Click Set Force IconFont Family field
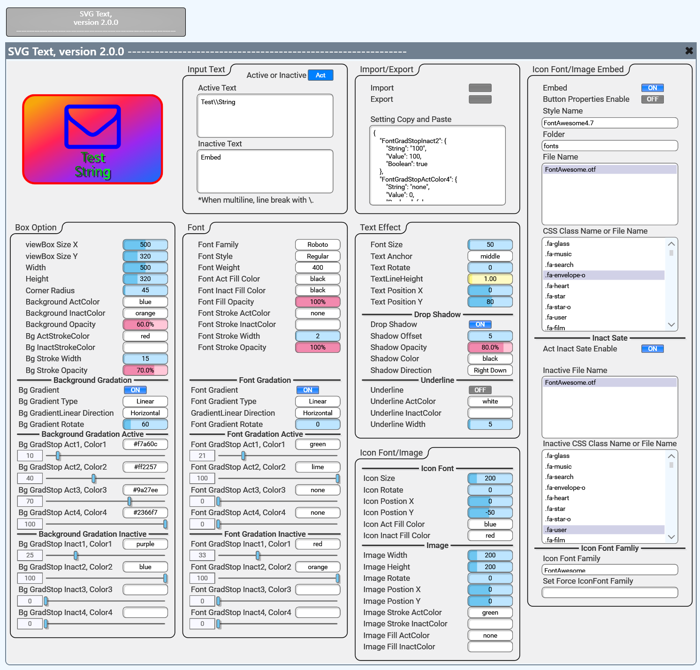Image resolution: width=700 pixels, height=670 pixels. click(609, 593)
